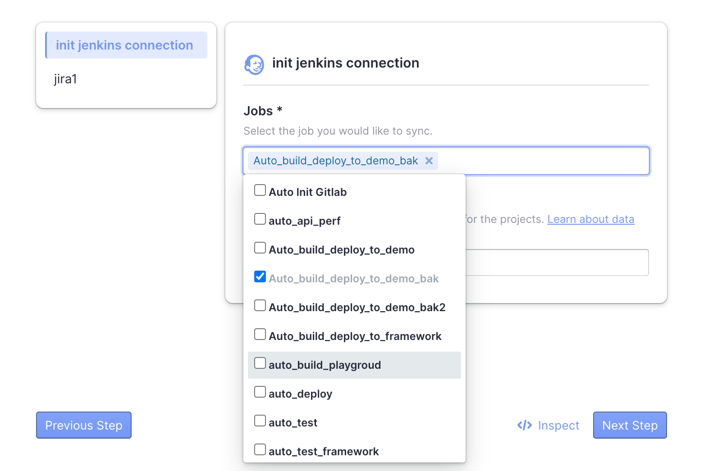The width and height of the screenshot is (713, 471).
Task: Tick the Auto_build_deploy_to_demo_bak2 checkbox
Action: [x=260, y=305]
